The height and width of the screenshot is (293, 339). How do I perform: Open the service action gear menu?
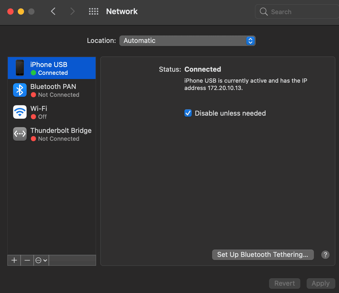coord(41,260)
